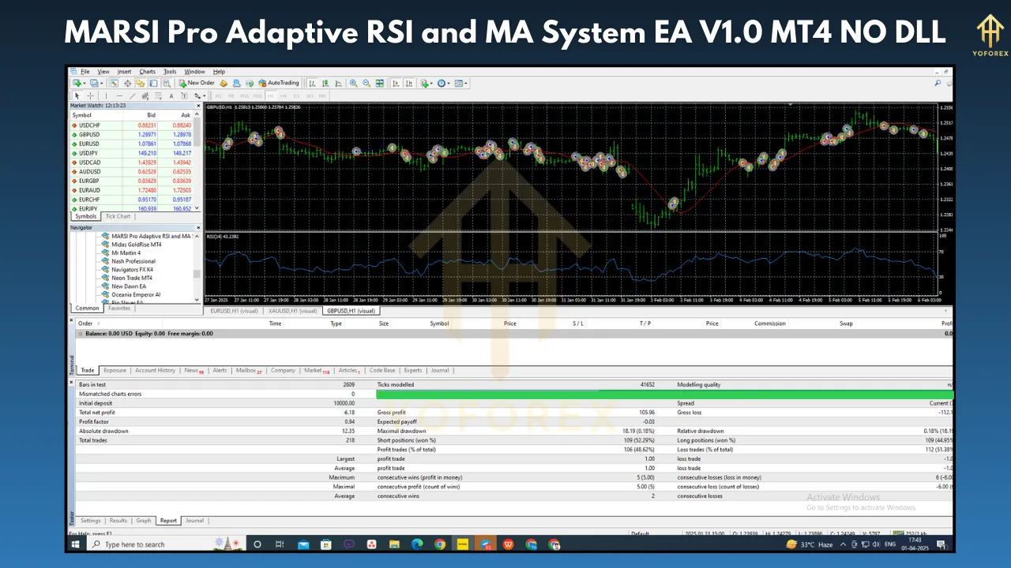Click the Zoom In magnifier
Screen dimensions: 1011x568
pyautogui.click(x=353, y=83)
